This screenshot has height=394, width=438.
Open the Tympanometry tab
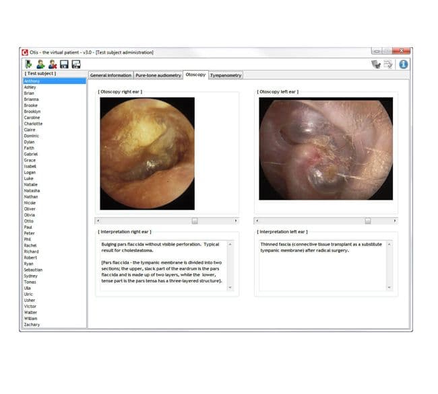click(225, 75)
